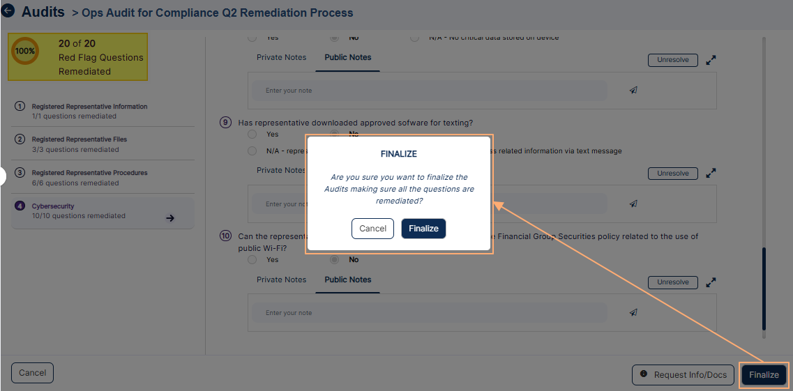The width and height of the screenshot is (793, 391).
Task: Select Yes for public Wi-Fi question
Action: pyautogui.click(x=252, y=260)
